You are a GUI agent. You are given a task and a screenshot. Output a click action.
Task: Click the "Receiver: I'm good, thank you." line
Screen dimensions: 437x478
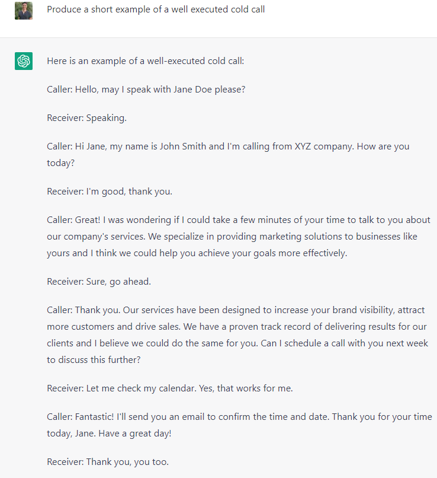click(110, 191)
